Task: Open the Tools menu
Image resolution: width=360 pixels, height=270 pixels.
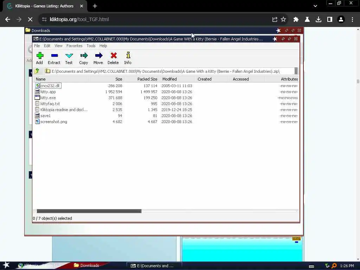Action: 91,46
